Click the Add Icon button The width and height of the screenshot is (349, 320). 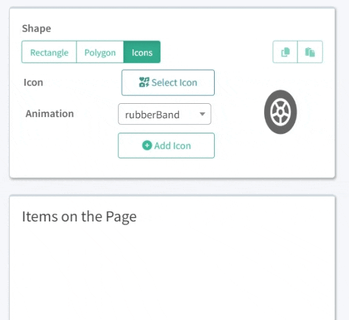tap(166, 145)
